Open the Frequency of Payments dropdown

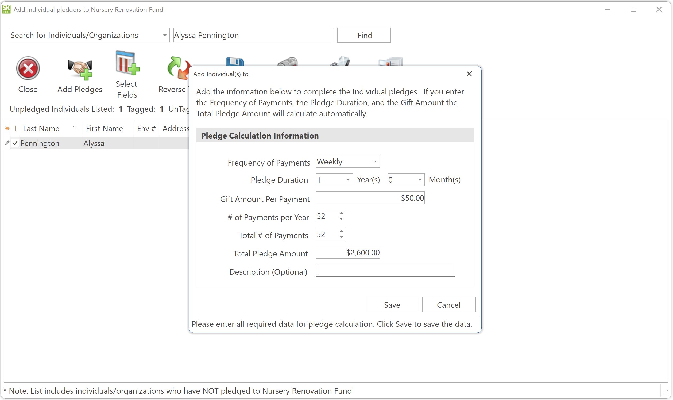point(376,161)
